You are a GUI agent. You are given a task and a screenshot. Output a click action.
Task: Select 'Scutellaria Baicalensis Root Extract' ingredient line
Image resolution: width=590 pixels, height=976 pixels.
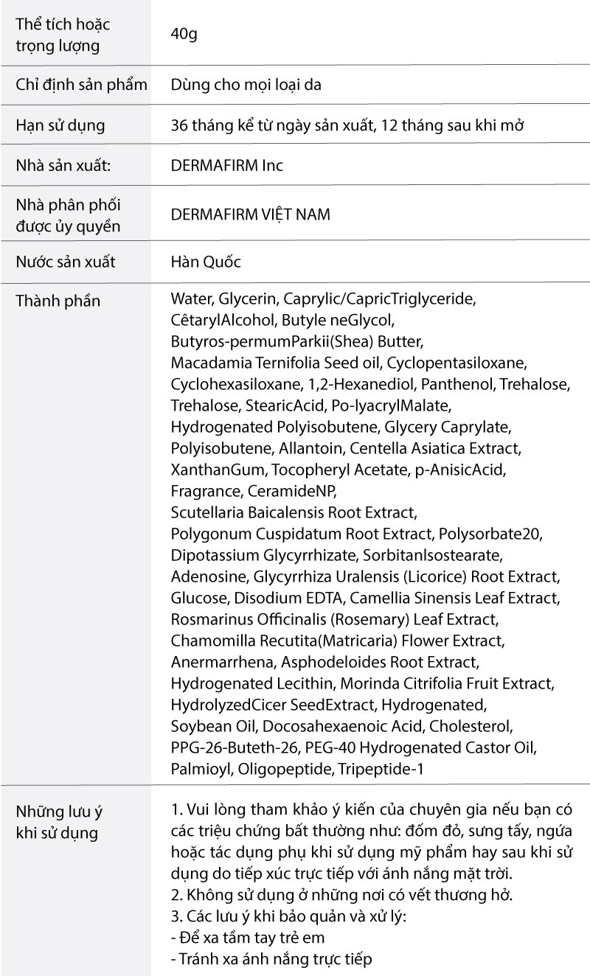coord(294,512)
